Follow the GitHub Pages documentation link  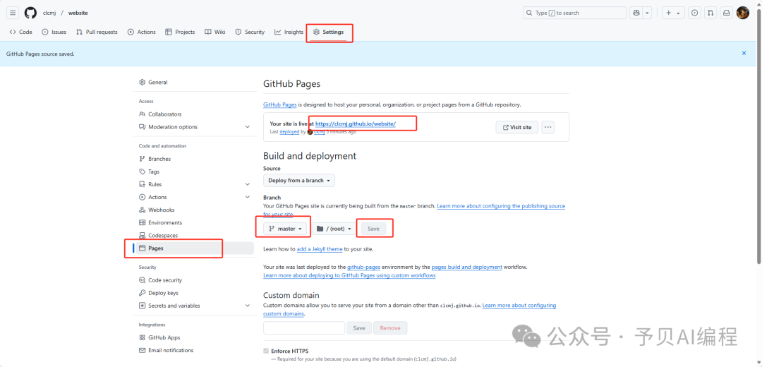280,104
